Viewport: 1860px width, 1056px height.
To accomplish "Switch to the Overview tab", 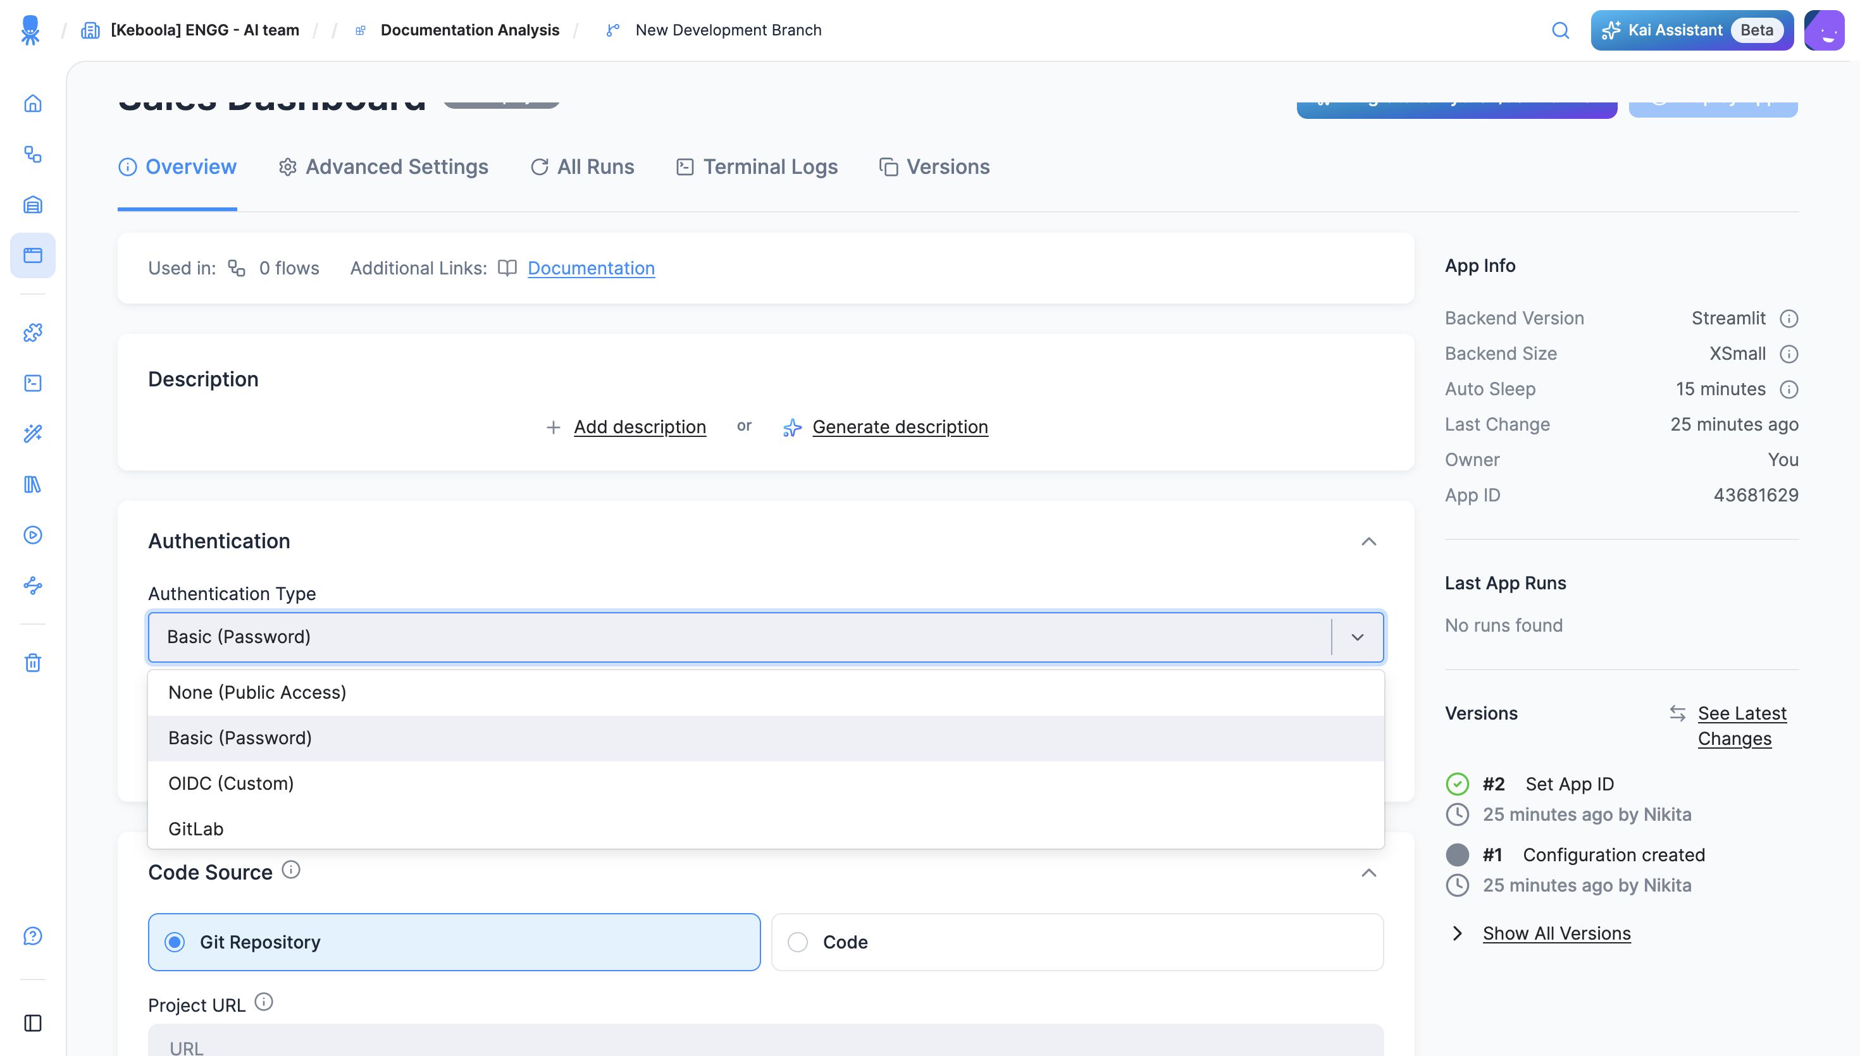I will [x=177, y=168].
